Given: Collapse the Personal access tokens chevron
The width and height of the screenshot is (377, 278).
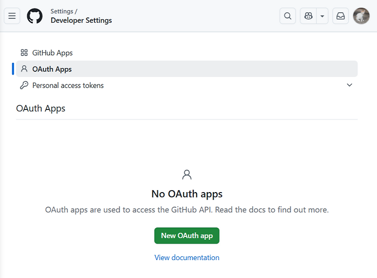Looking at the screenshot, I should (349, 85).
